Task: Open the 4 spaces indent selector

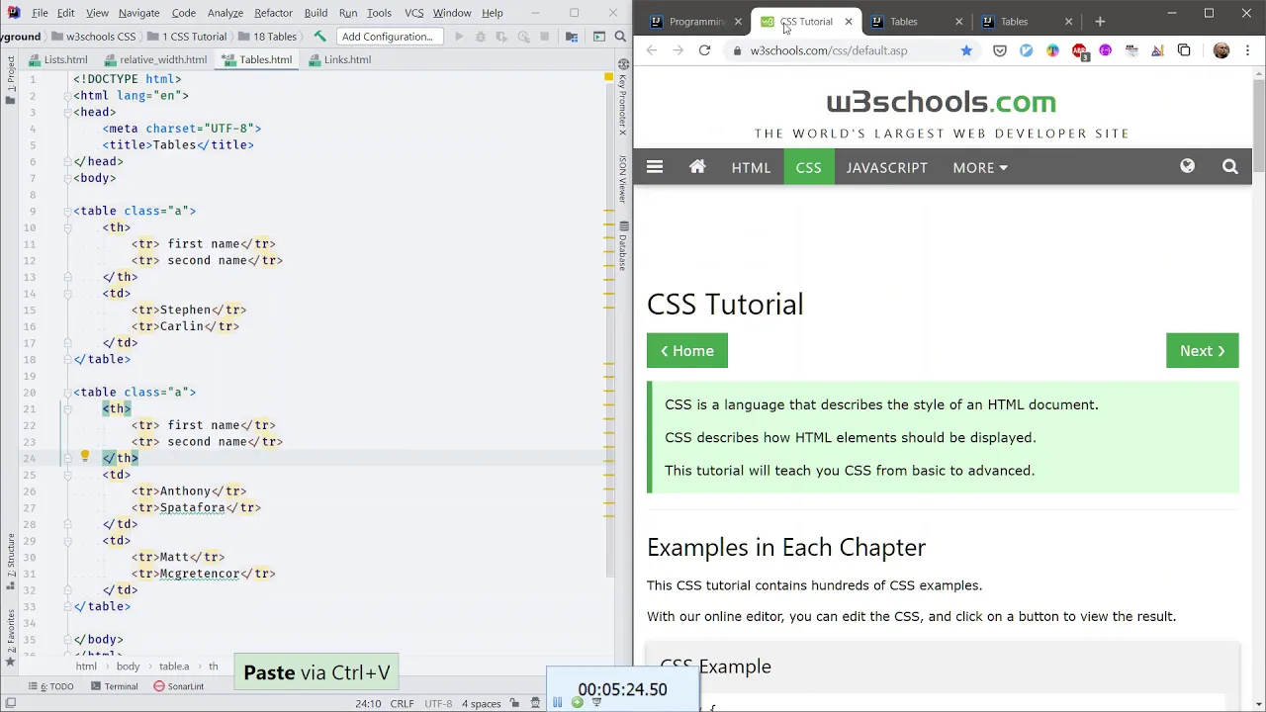Action: (x=482, y=703)
